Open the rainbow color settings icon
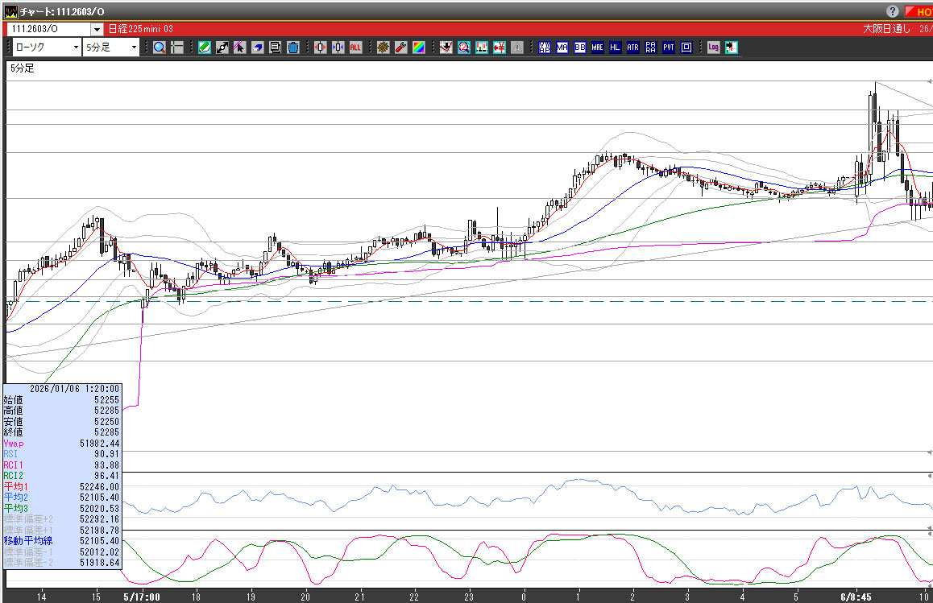 pos(418,47)
